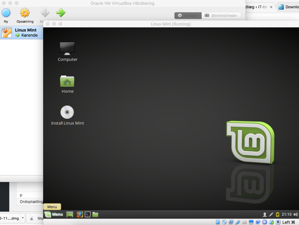Switch to the Øjebliksbilleder view

(221, 16)
